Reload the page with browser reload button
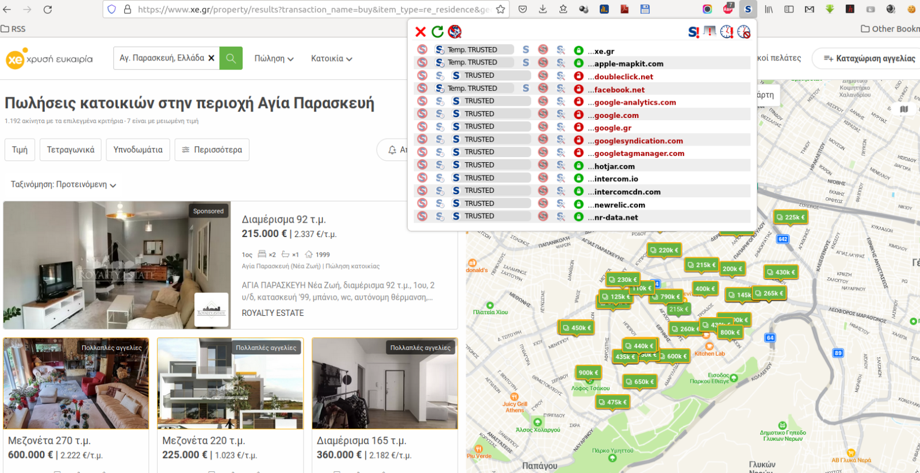 click(x=48, y=9)
